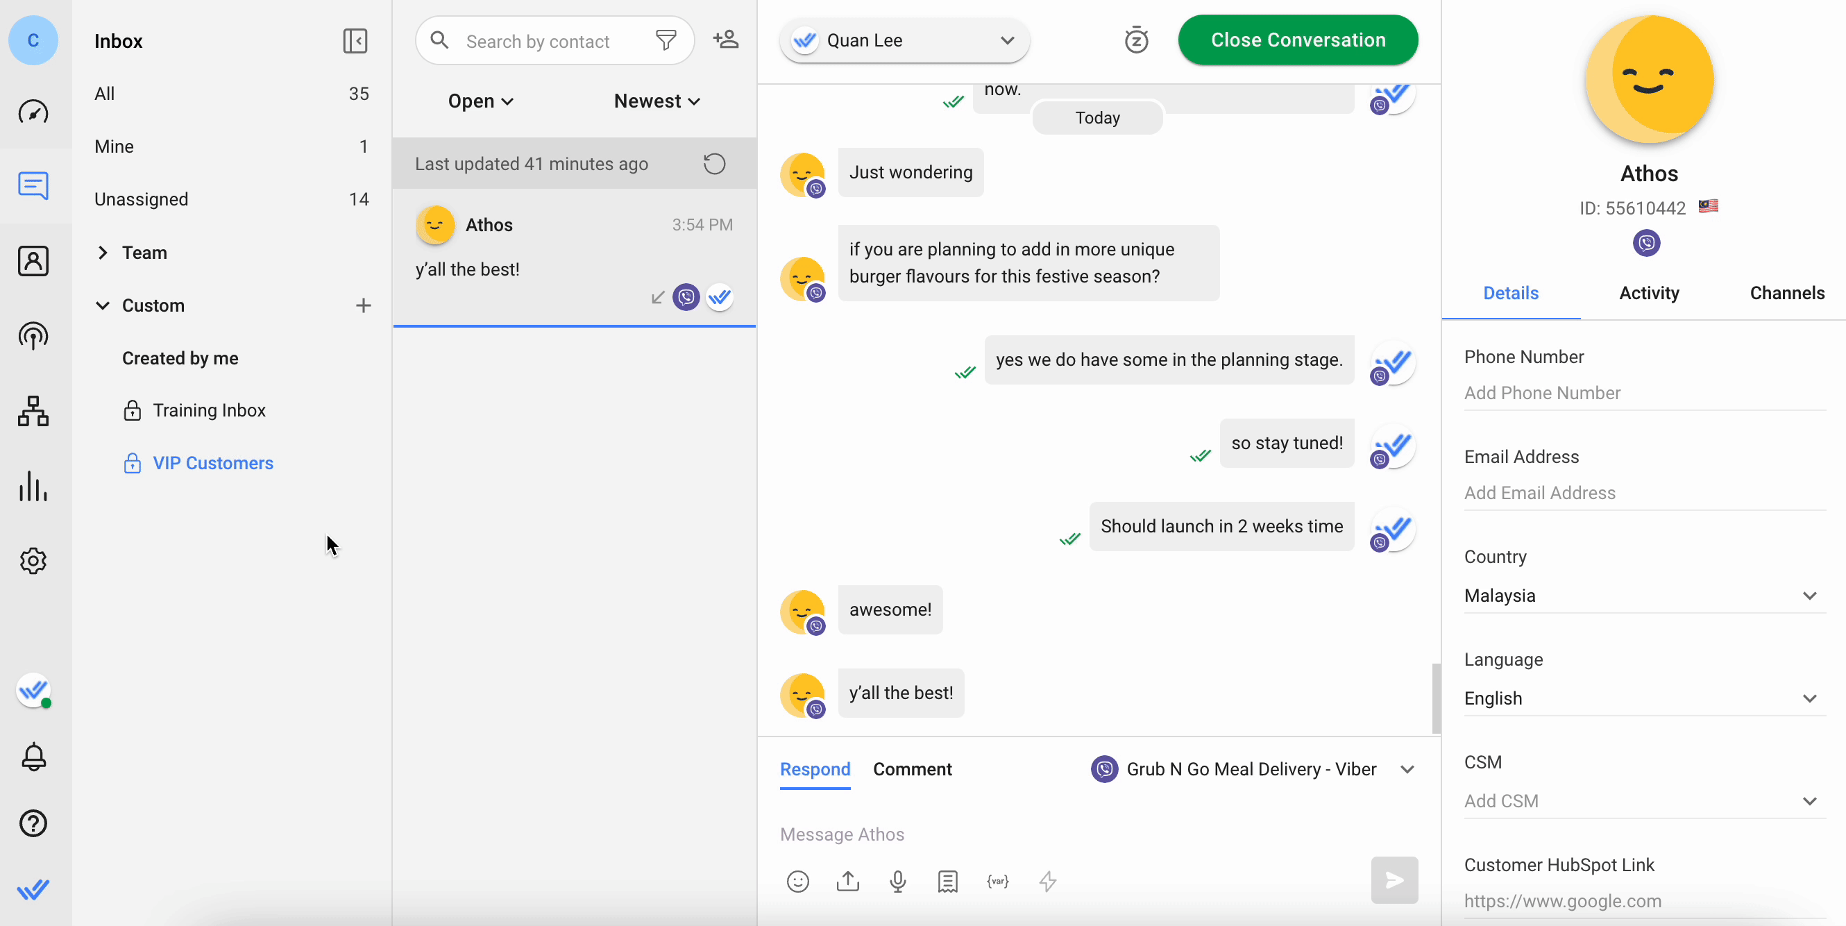Viewport: 1846px width, 926px height.
Task: Snooze conversation with the clock icon
Action: tap(1136, 40)
